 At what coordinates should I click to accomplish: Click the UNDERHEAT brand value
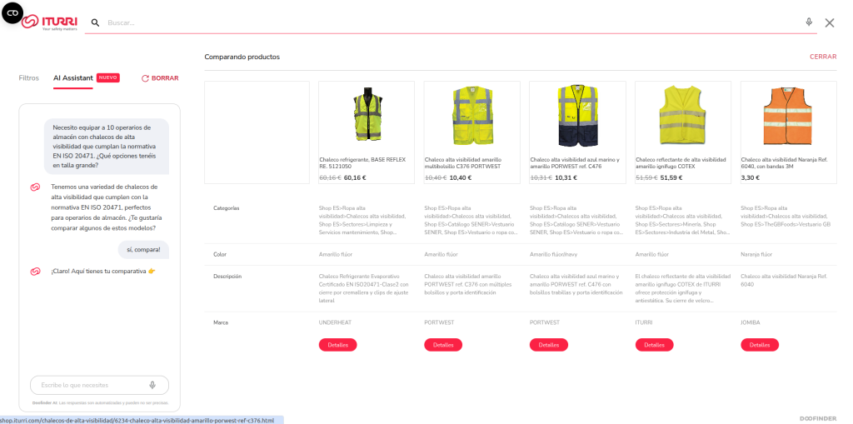335,322
